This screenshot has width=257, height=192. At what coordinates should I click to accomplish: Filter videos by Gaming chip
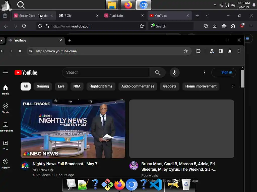pyautogui.click(x=43, y=86)
